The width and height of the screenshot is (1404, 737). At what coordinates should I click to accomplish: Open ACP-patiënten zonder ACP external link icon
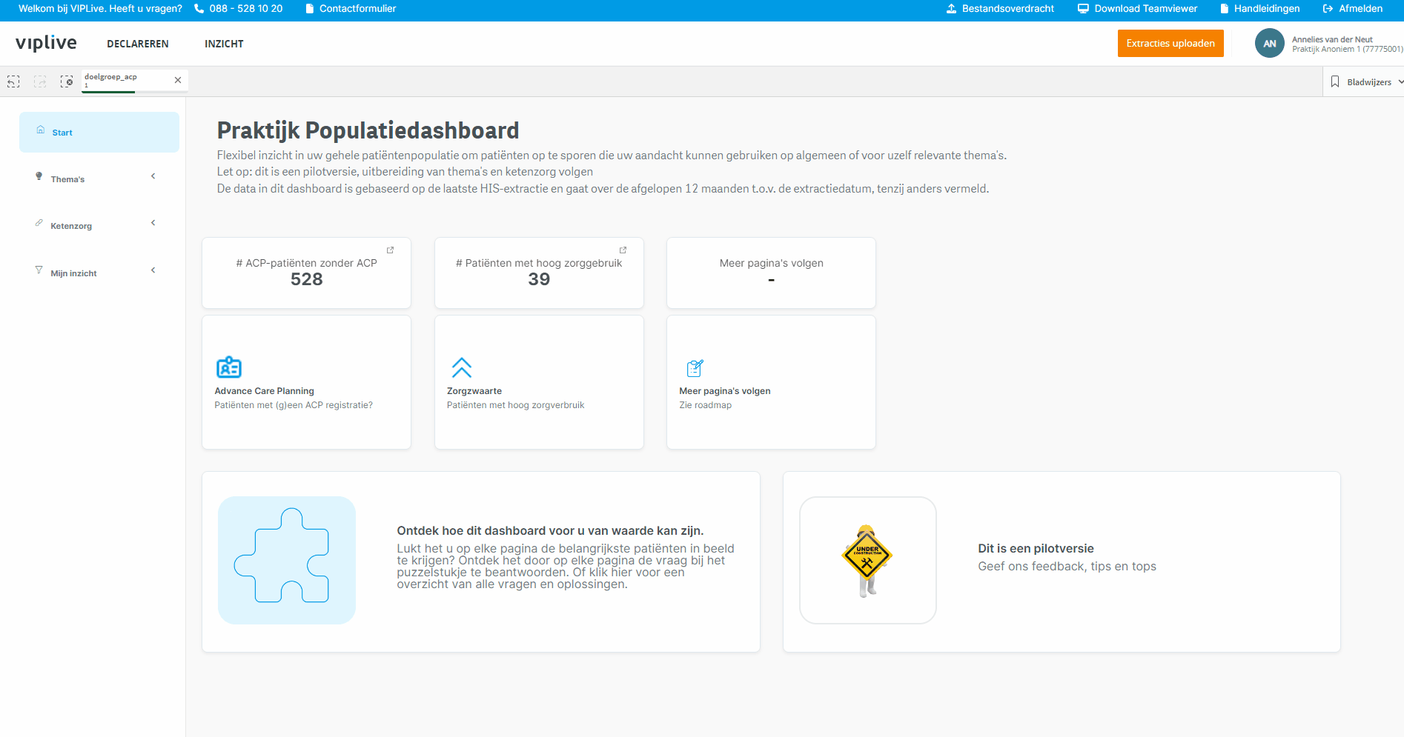pos(390,250)
